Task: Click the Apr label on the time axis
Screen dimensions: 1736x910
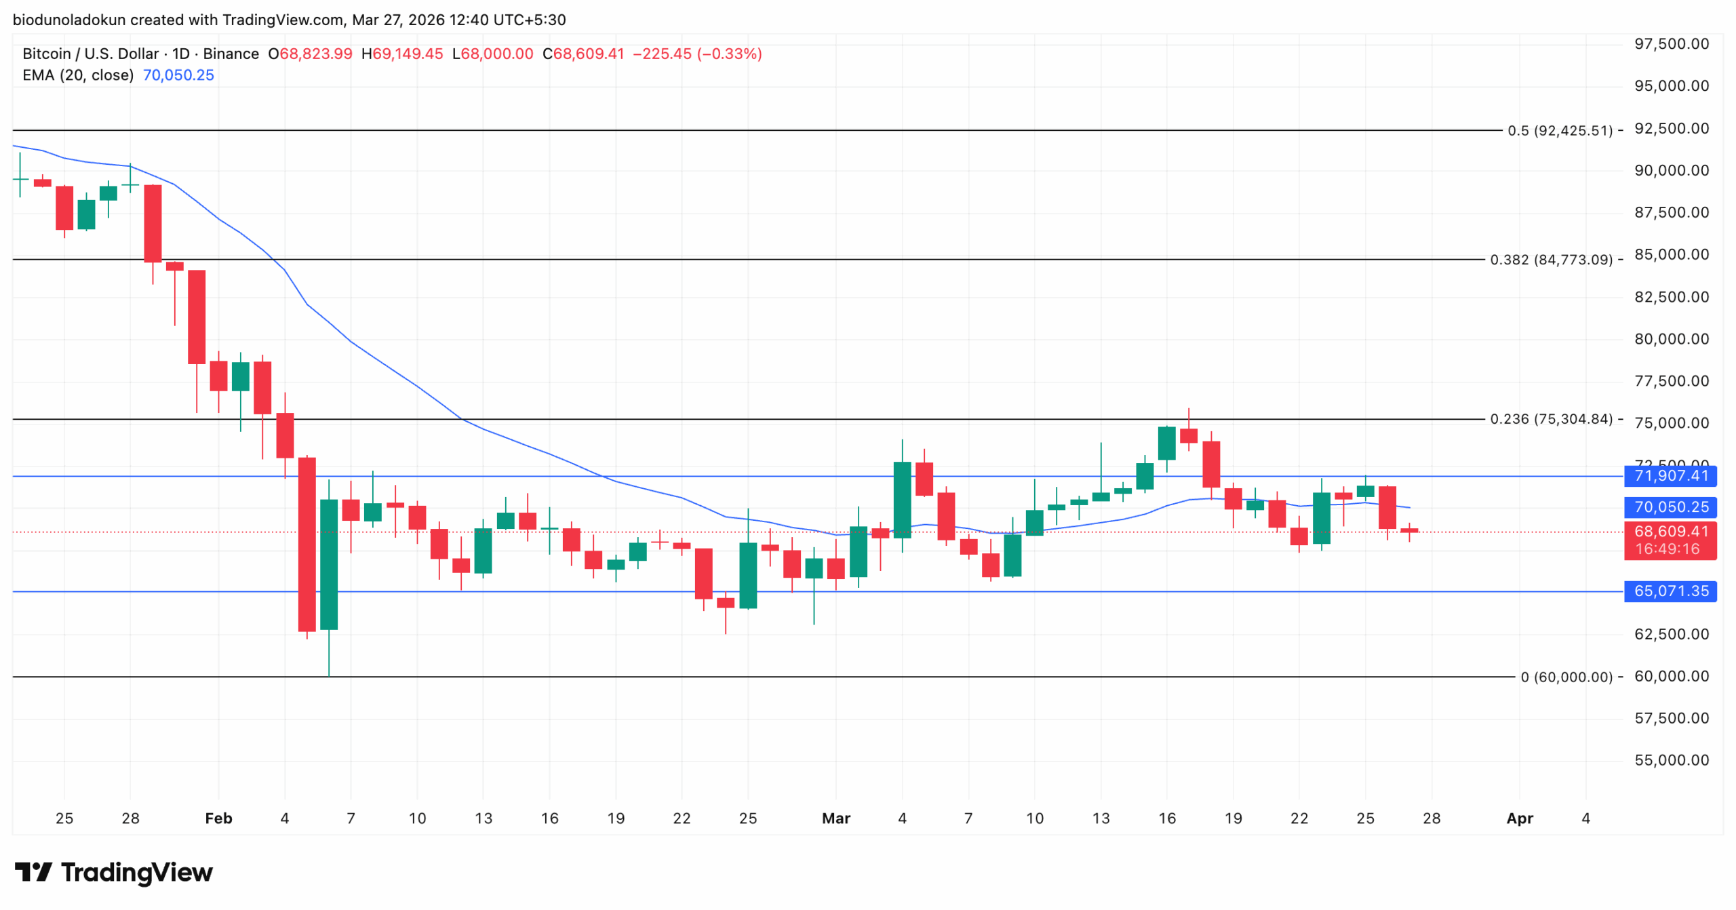Action: point(1520,819)
